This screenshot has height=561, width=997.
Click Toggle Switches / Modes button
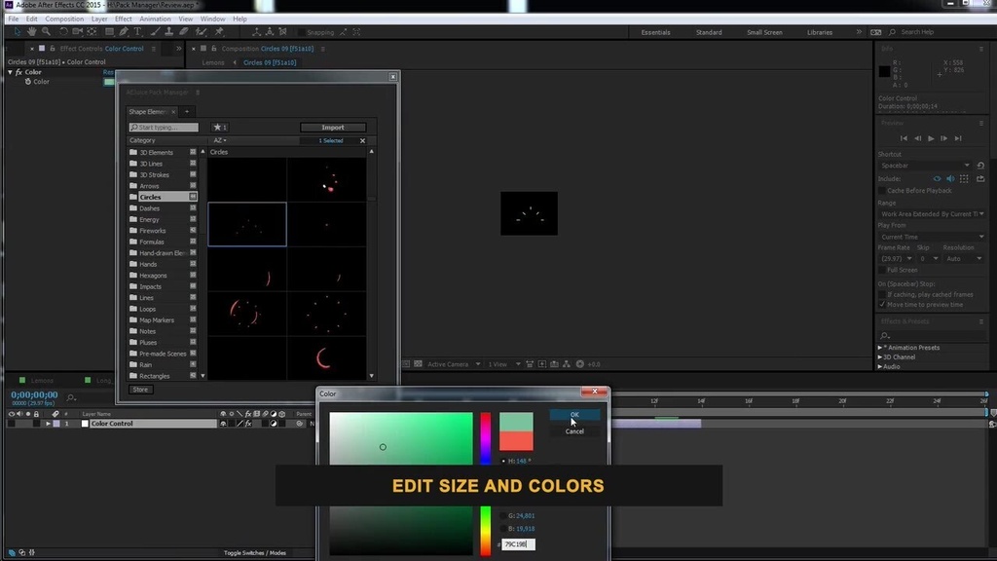(254, 553)
